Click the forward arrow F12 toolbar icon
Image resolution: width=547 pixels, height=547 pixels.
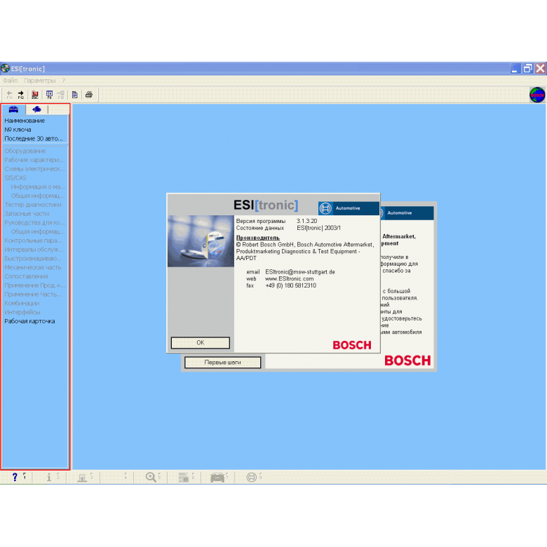click(x=21, y=95)
